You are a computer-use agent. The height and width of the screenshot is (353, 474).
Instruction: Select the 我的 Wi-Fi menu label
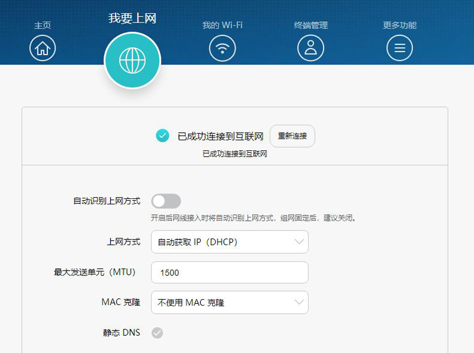point(221,25)
